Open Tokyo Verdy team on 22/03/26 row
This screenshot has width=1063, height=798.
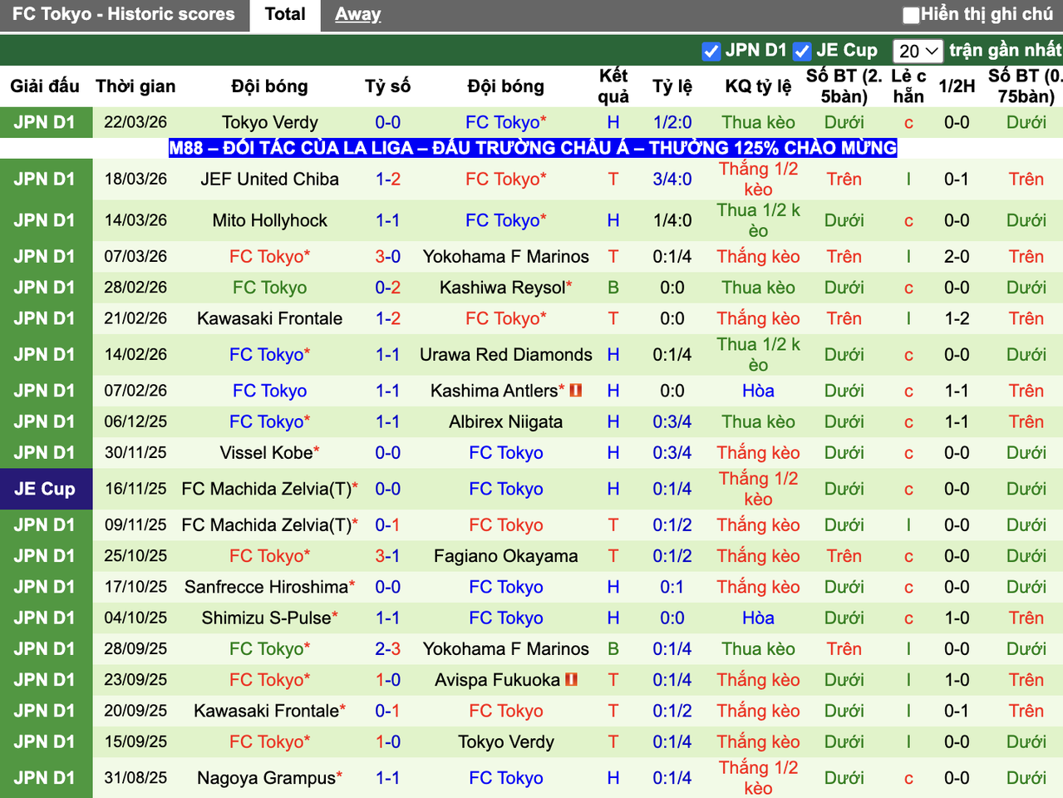click(270, 122)
